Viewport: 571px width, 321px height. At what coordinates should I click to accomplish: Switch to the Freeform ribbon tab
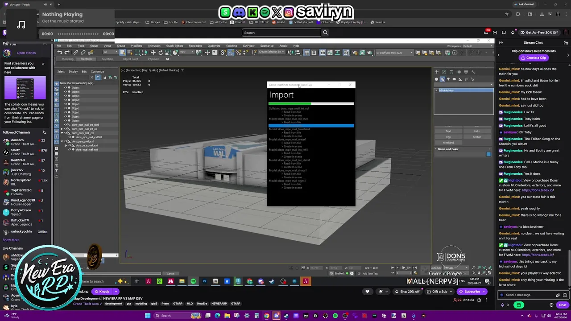(x=86, y=59)
